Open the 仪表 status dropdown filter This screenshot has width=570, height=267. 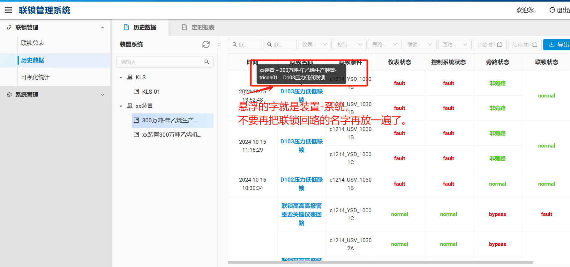(x=315, y=45)
